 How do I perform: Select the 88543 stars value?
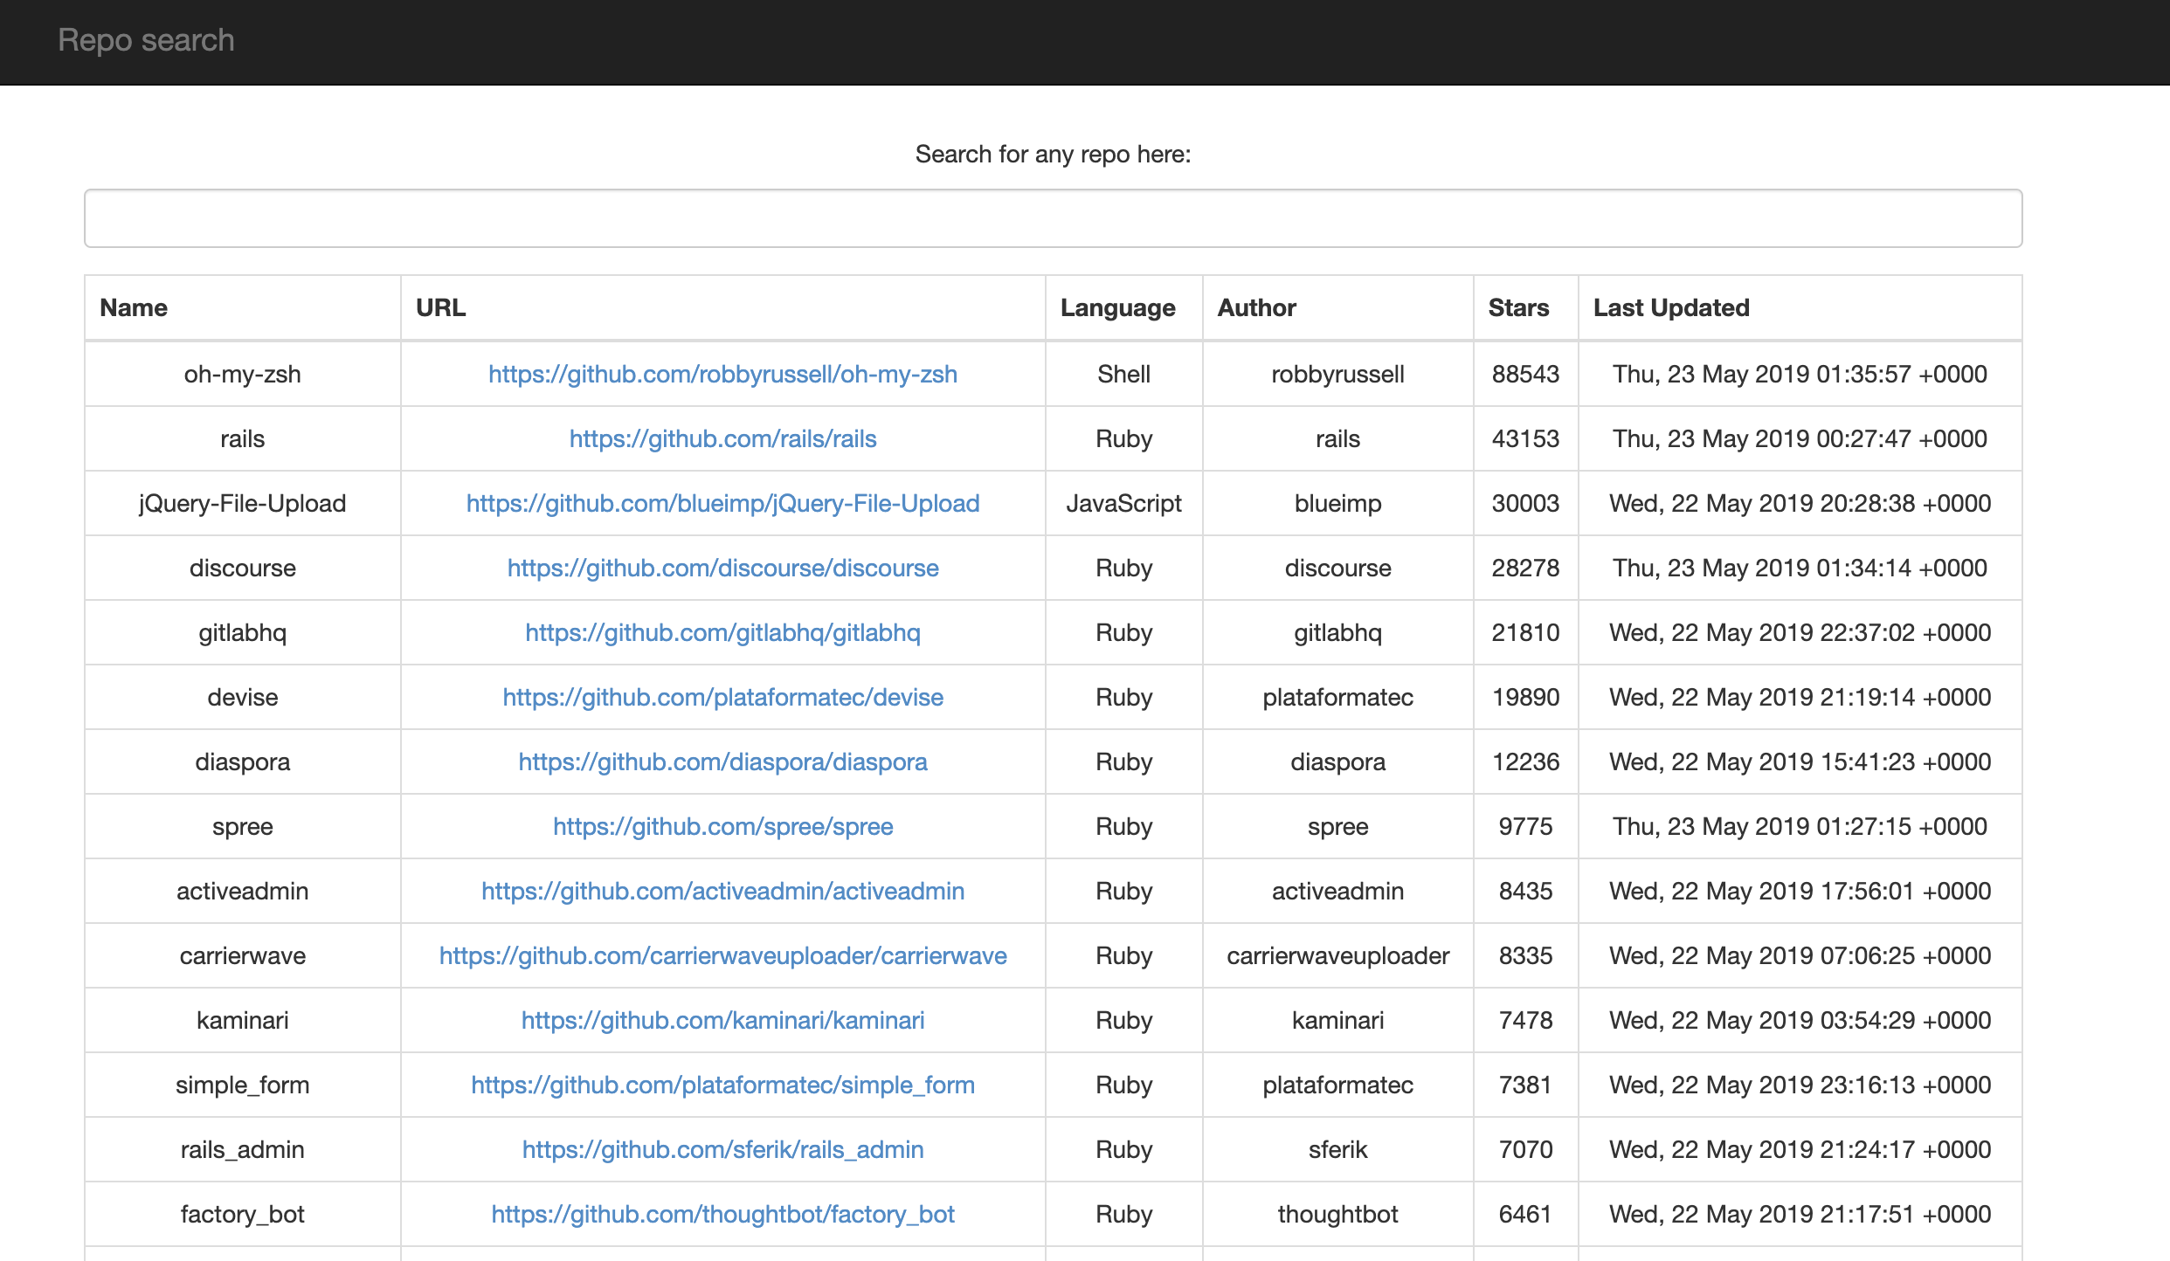(x=1525, y=374)
